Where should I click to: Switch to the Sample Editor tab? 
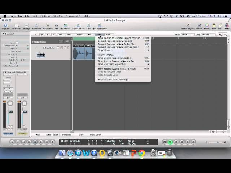pos(52,134)
